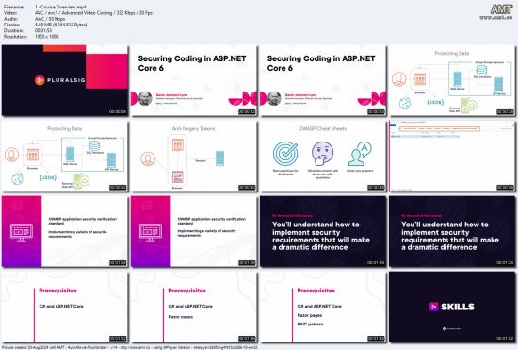Image resolution: width=518 pixels, height=350 pixels.
Task: Click the purple SKILLS play logo icon
Action: tap(433, 307)
